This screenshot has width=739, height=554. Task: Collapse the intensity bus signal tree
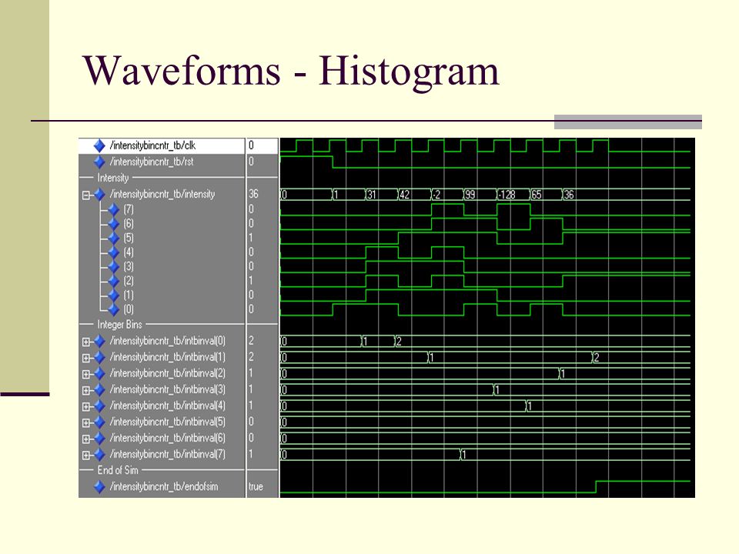(85, 195)
